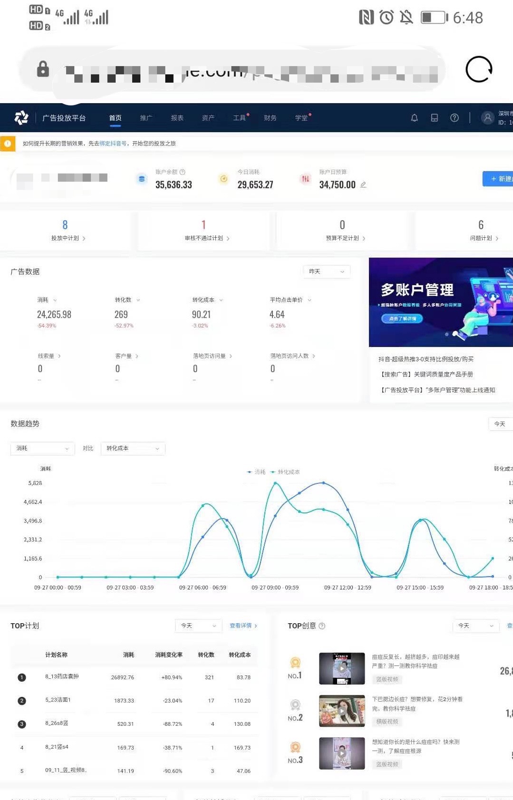Follow the 绑定抖音号 link
This screenshot has height=800, width=513.
[x=113, y=144]
